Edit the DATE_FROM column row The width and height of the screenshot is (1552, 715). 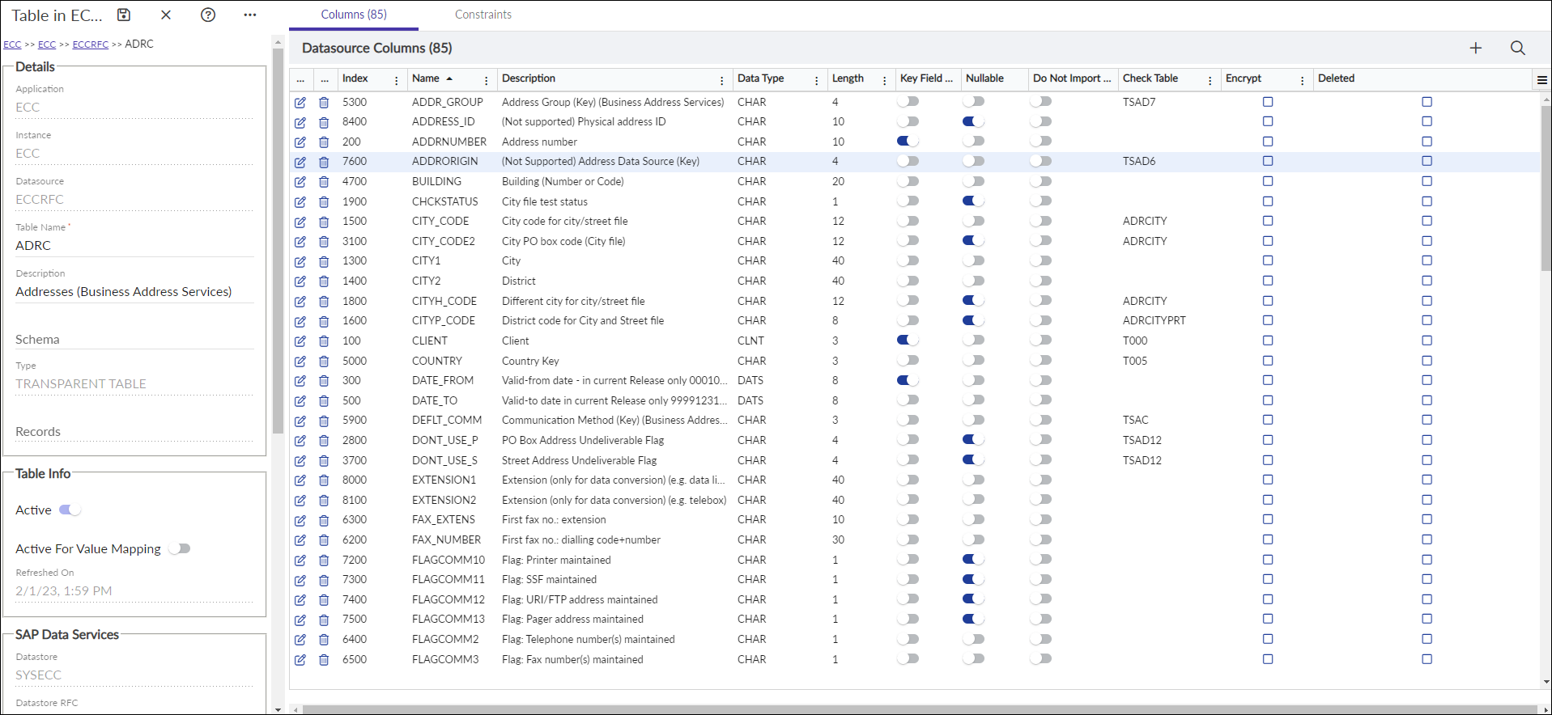300,381
